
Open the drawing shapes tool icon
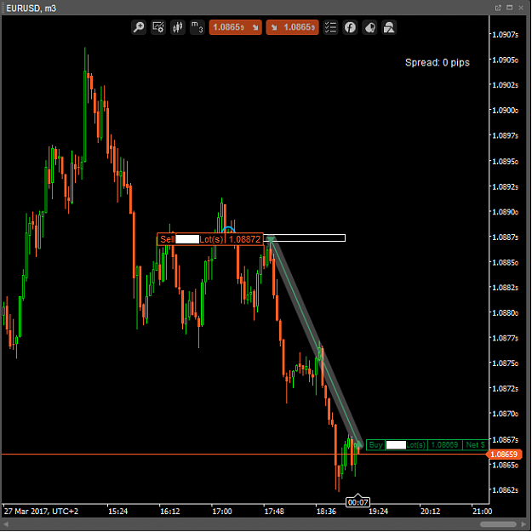[389, 27]
